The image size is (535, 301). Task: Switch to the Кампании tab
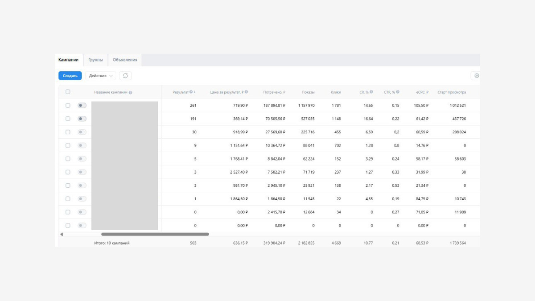coord(68,60)
